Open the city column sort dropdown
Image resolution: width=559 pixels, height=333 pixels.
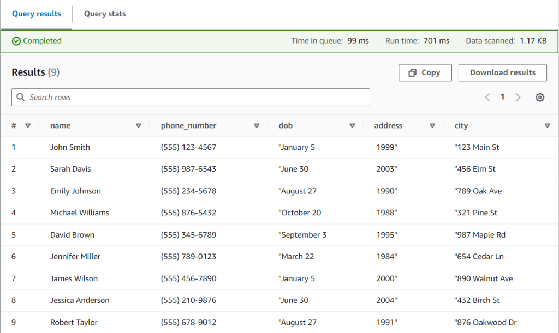tap(548, 125)
